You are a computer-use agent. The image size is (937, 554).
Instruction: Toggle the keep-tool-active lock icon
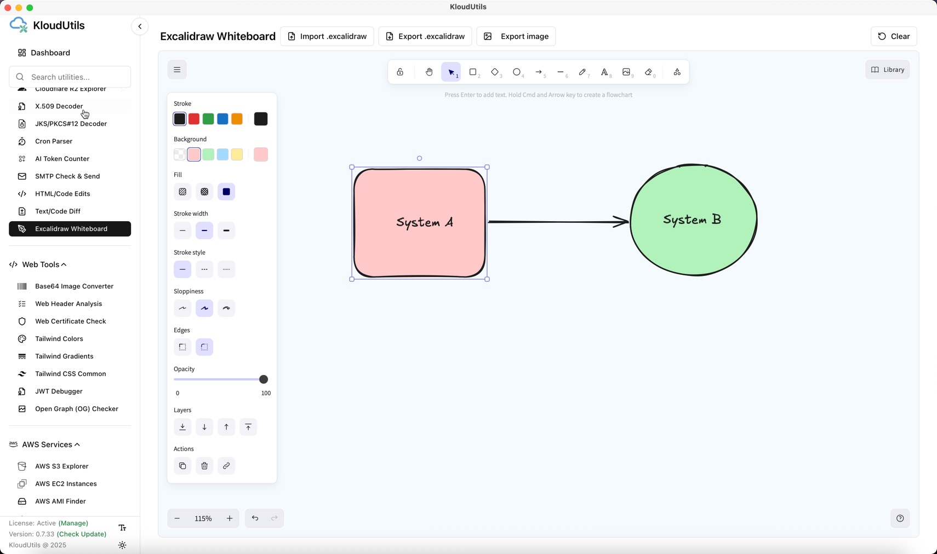click(x=401, y=72)
